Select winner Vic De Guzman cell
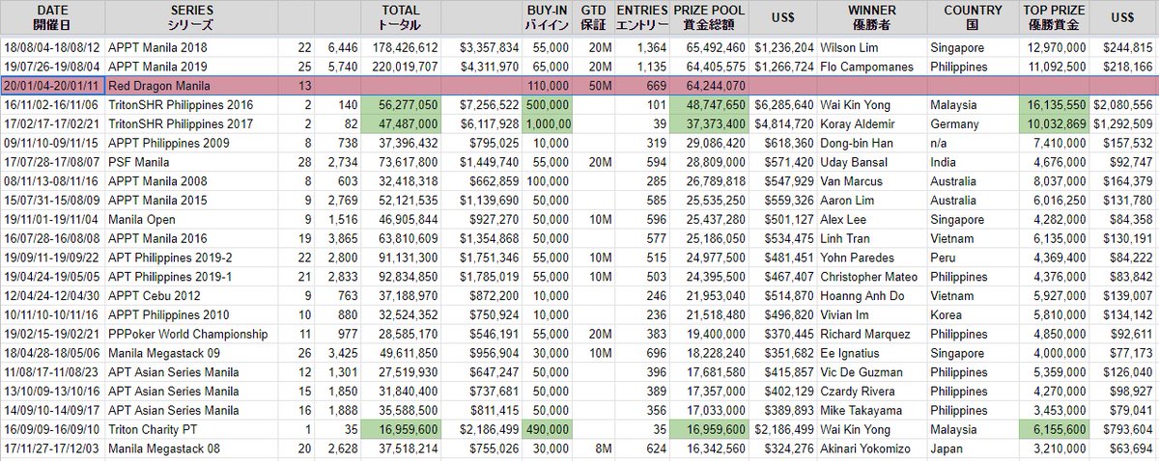 pos(873,370)
